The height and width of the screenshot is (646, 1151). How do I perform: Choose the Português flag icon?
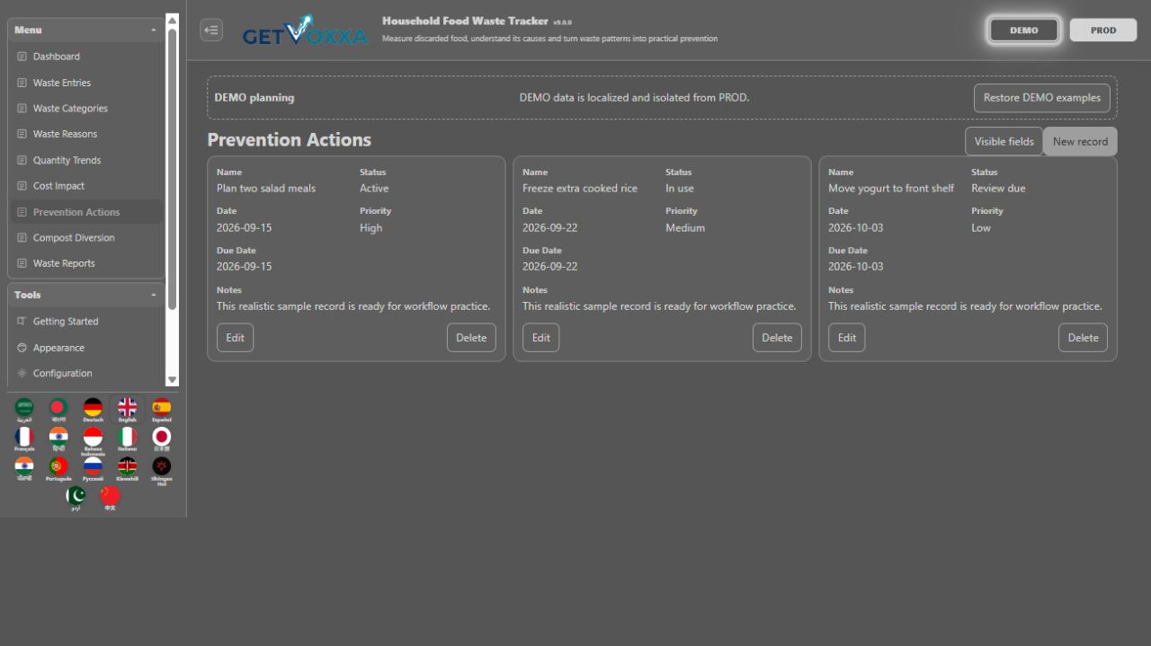click(58, 469)
